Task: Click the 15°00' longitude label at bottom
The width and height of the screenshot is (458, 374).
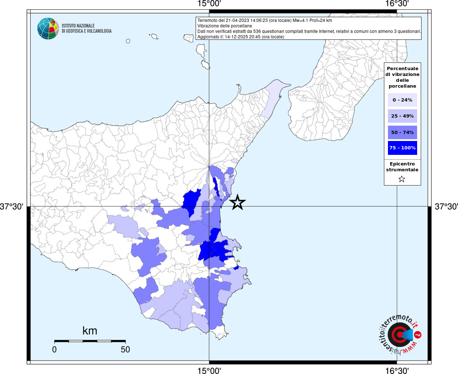Action: 209,371
